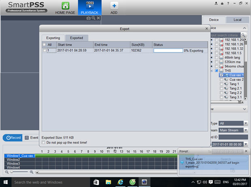Click the Event list icon

pos(27,138)
